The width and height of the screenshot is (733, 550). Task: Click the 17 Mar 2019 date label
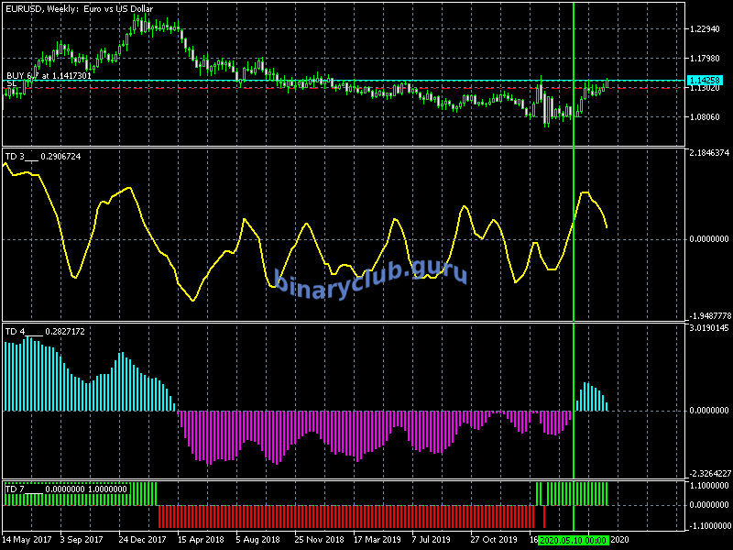click(x=377, y=541)
